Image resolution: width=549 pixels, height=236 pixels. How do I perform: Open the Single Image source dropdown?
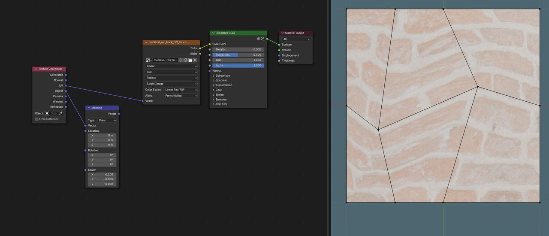[x=171, y=84]
